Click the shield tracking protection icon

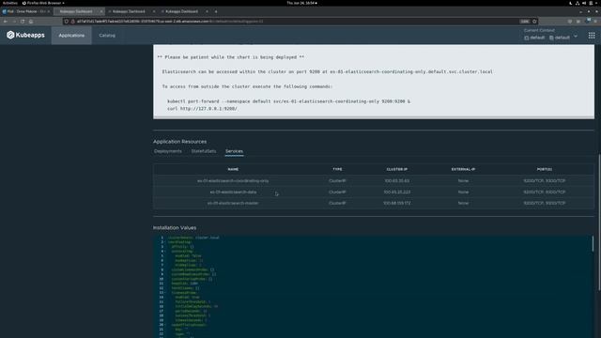(67, 22)
